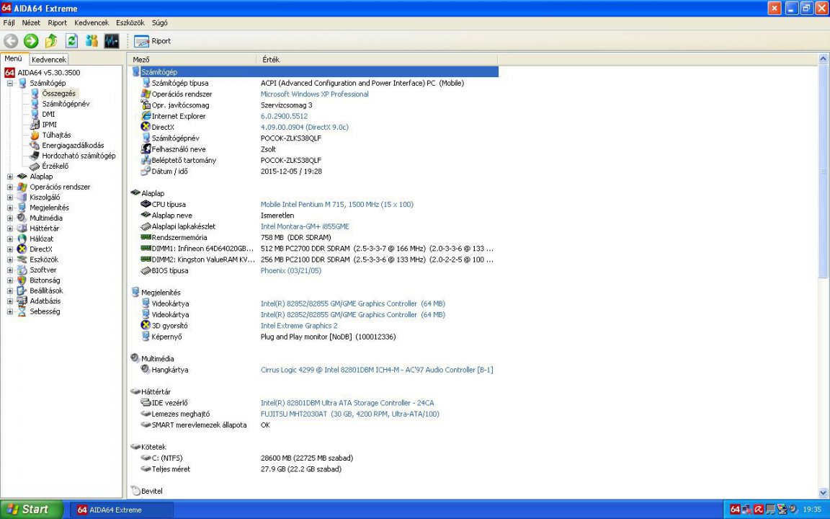Image resolution: width=830 pixels, height=519 pixels.
Task: Select Energiagazdálkodás tree item
Action: [73, 145]
